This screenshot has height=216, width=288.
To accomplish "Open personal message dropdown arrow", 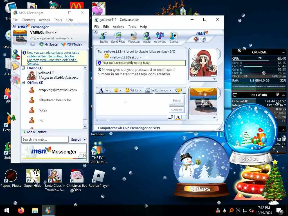I will click(72, 38).
